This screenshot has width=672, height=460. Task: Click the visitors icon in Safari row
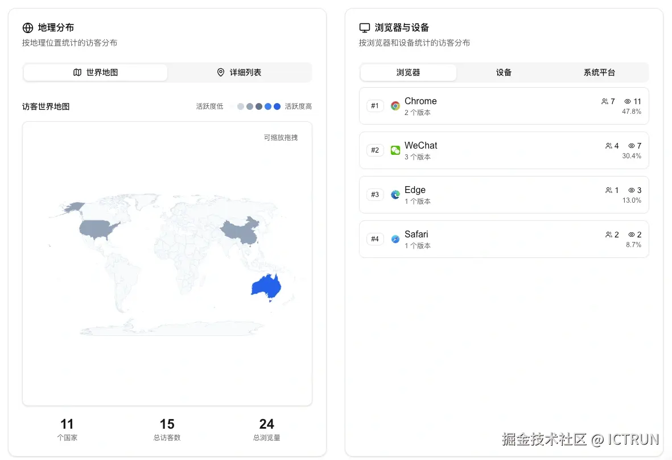tap(609, 235)
